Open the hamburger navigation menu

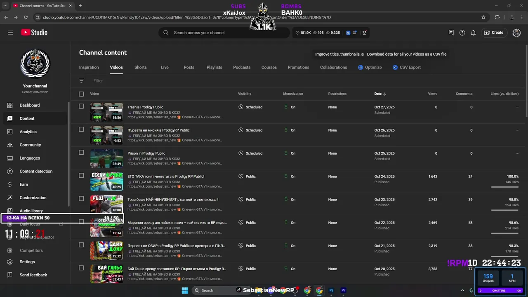[10, 33]
